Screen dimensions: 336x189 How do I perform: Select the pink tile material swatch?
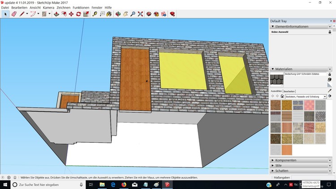pos(309,105)
